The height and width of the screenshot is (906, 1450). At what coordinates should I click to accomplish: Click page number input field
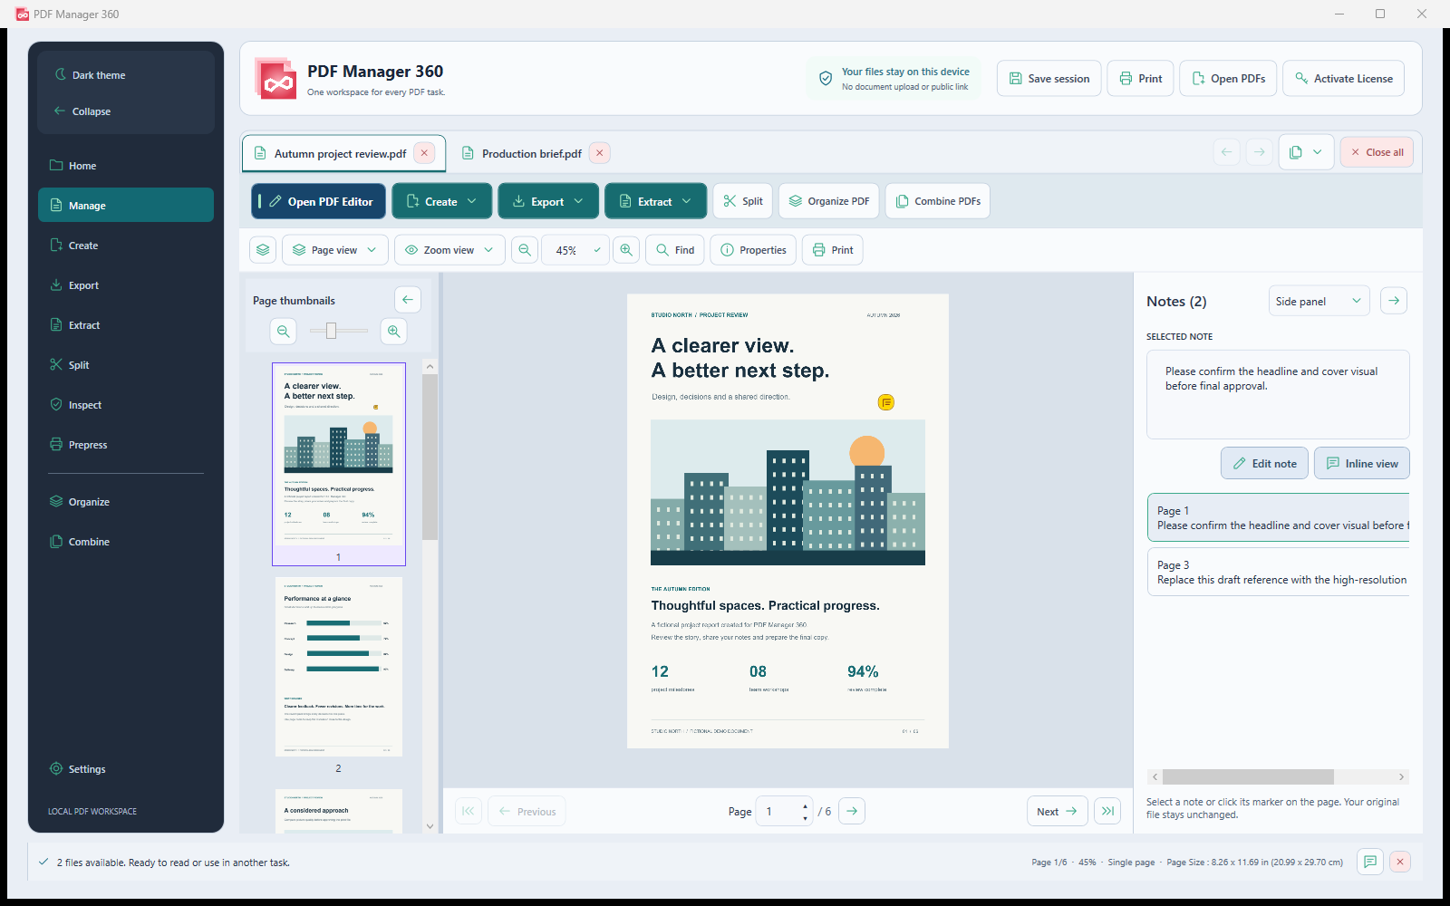(x=785, y=811)
